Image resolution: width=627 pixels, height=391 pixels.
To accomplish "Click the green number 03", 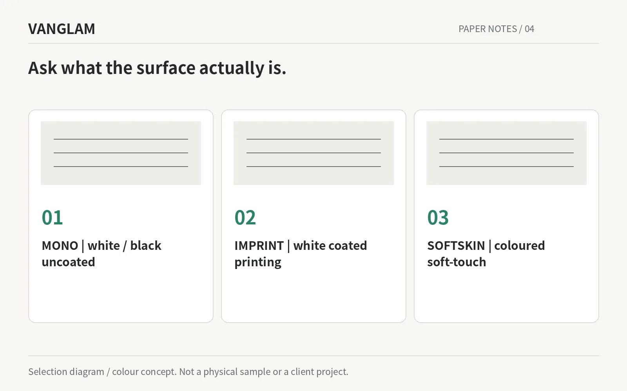I will pos(438,217).
